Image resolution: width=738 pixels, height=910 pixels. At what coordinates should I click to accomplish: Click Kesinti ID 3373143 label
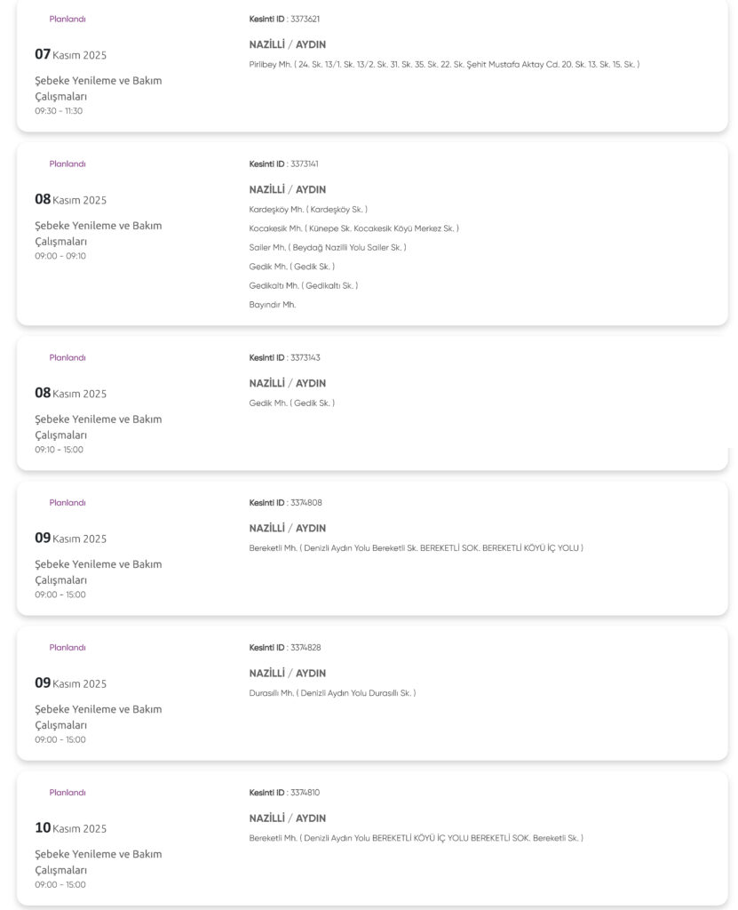coord(284,357)
